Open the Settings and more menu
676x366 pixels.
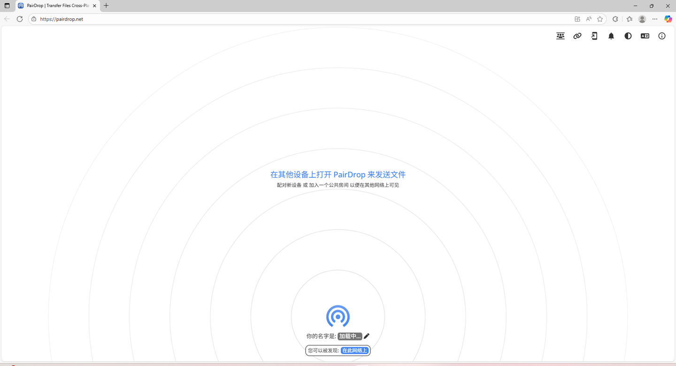(655, 19)
